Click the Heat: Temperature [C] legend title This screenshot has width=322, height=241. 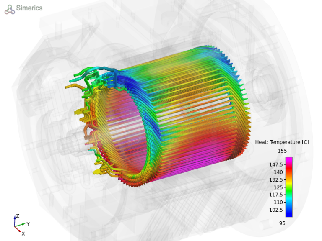click(x=282, y=142)
